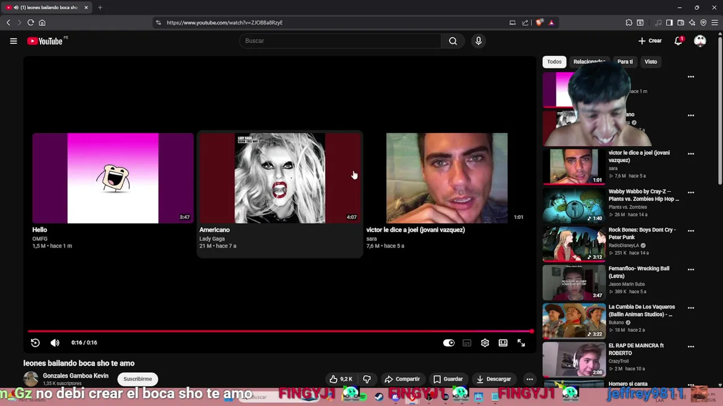Close the leones bailando browser tab

pos(86,7)
